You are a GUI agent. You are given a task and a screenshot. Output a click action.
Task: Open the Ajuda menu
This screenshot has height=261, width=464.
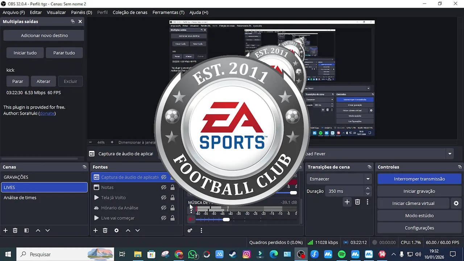click(199, 12)
